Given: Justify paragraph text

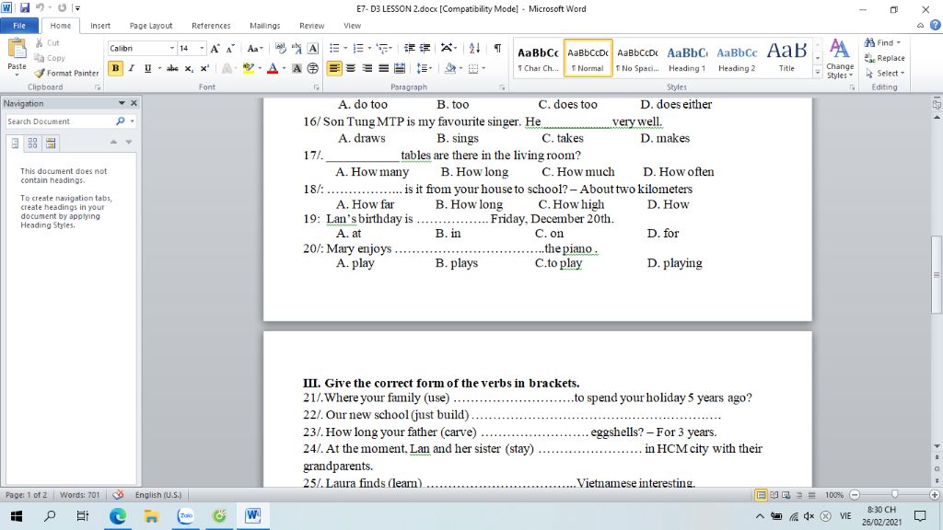Looking at the screenshot, I should point(383,68).
